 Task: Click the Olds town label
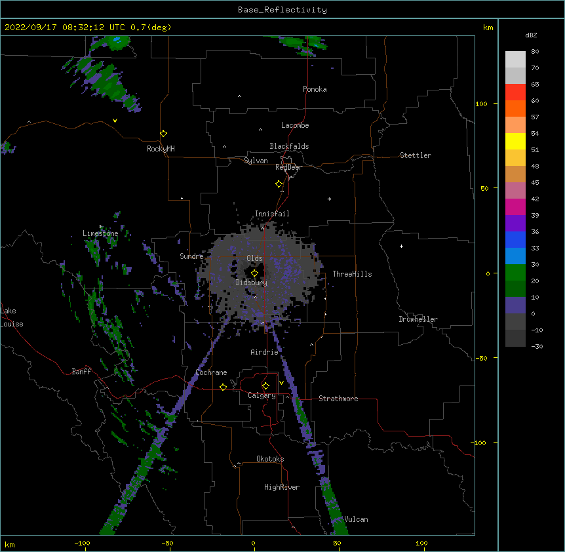coord(254,258)
